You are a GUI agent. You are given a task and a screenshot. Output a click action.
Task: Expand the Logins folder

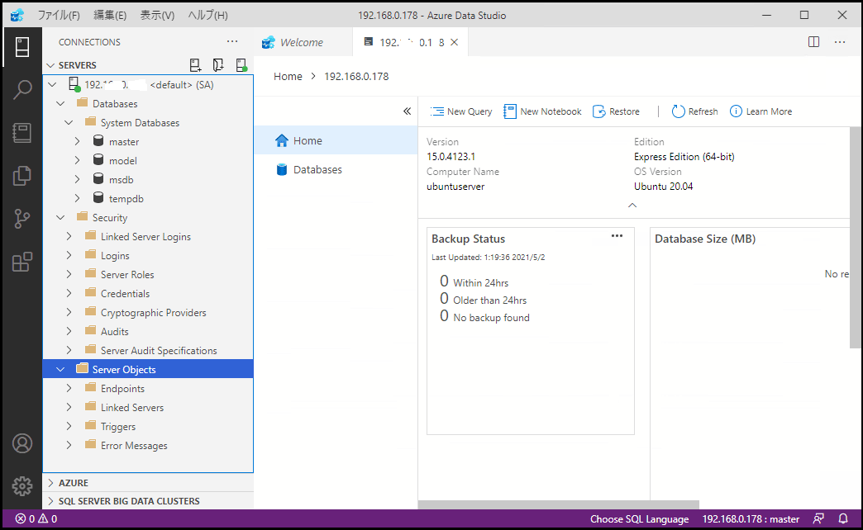(69, 256)
